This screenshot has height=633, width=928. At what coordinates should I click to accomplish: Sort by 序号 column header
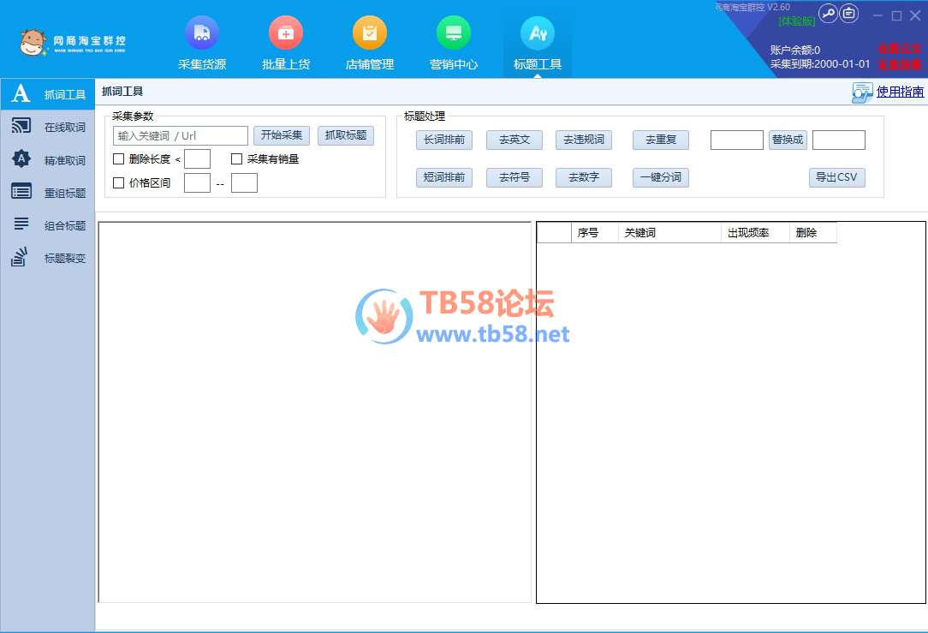pos(594,233)
